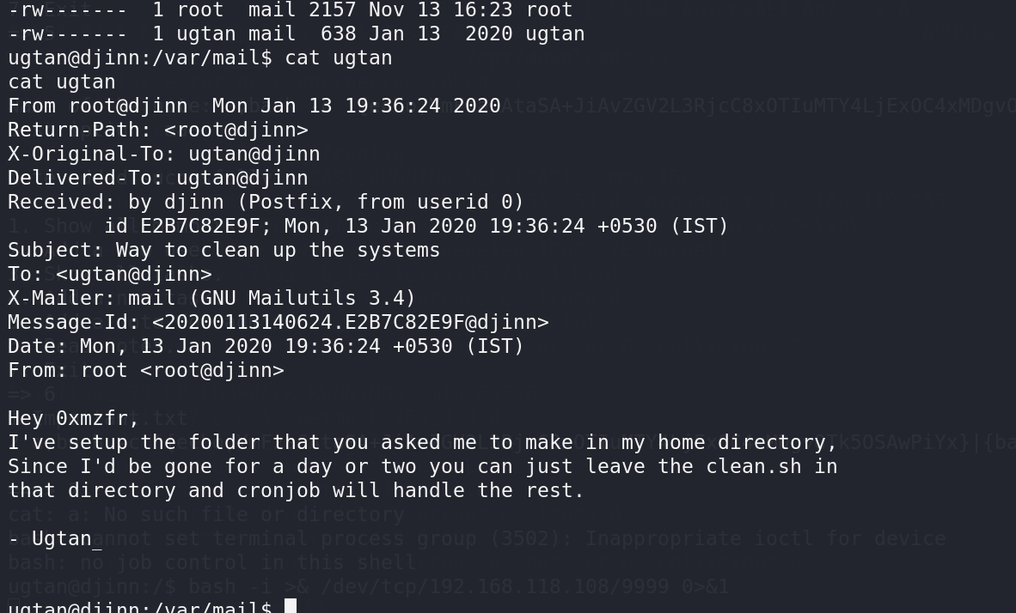The width and height of the screenshot is (1016, 613).
Task: Click the 'Hey 0xmzfr,' greeting line
Action: (73, 418)
